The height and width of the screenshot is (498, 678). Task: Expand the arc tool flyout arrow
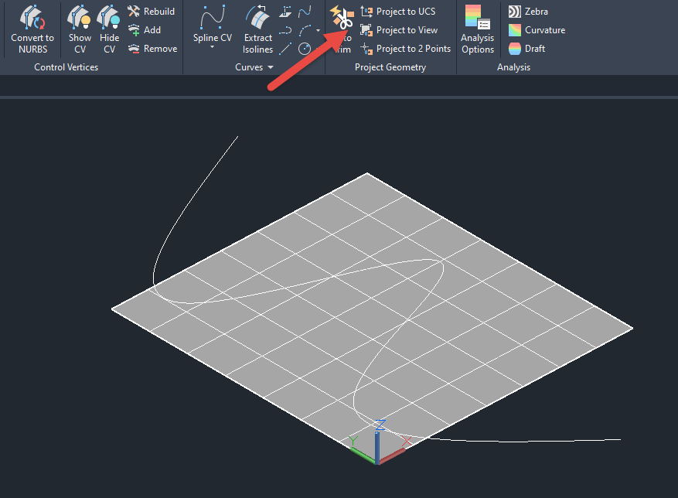tap(318, 30)
